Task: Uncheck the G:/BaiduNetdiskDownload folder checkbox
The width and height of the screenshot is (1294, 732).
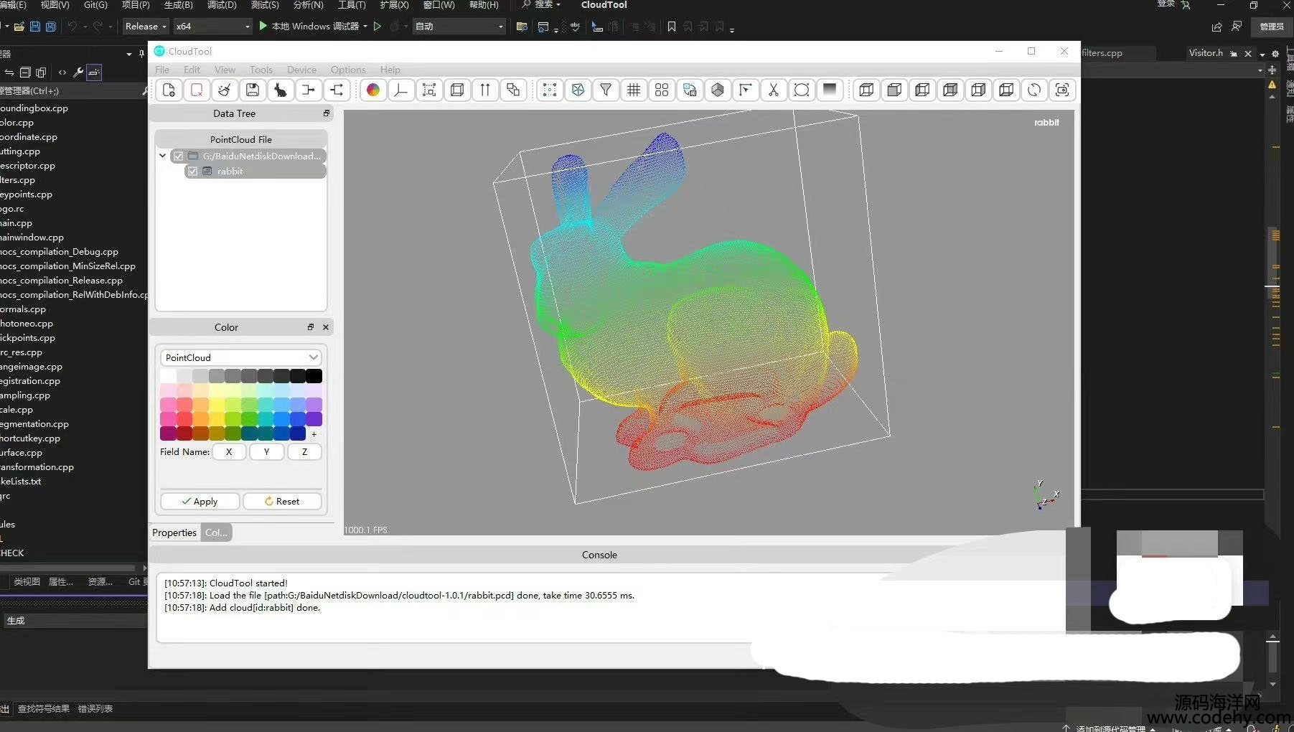Action: [178, 156]
